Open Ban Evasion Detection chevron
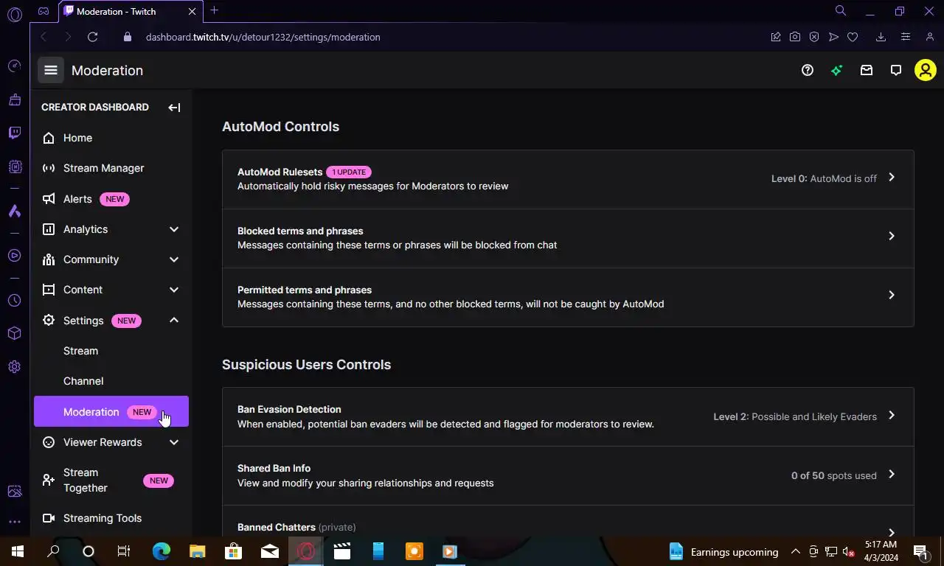This screenshot has height=566, width=944. click(x=892, y=416)
